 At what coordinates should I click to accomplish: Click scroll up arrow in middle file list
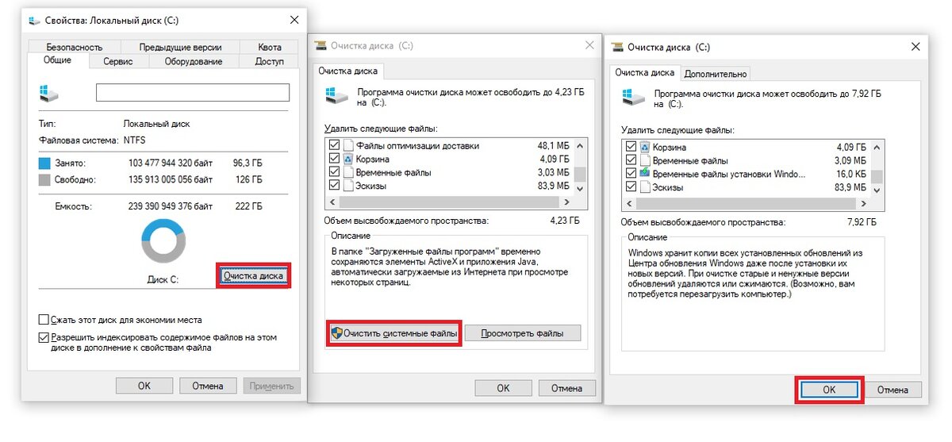(x=581, y=146)
